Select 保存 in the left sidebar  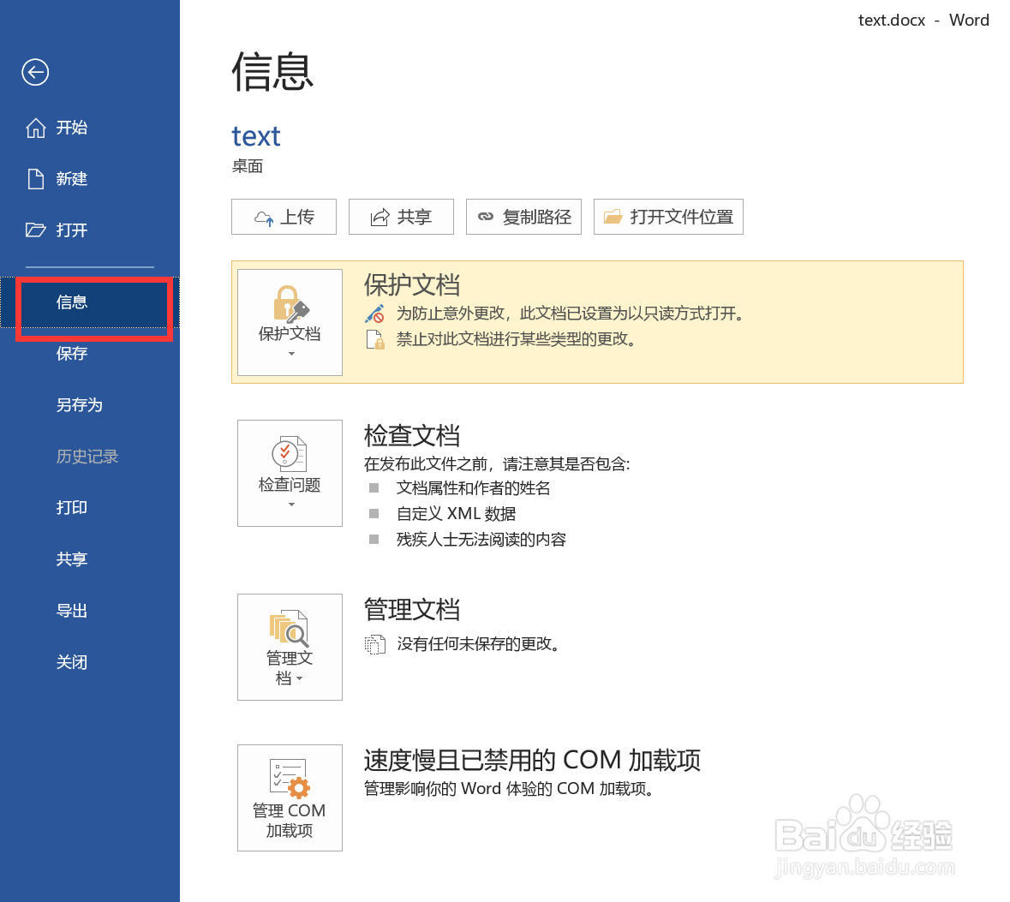coord(71,353)
